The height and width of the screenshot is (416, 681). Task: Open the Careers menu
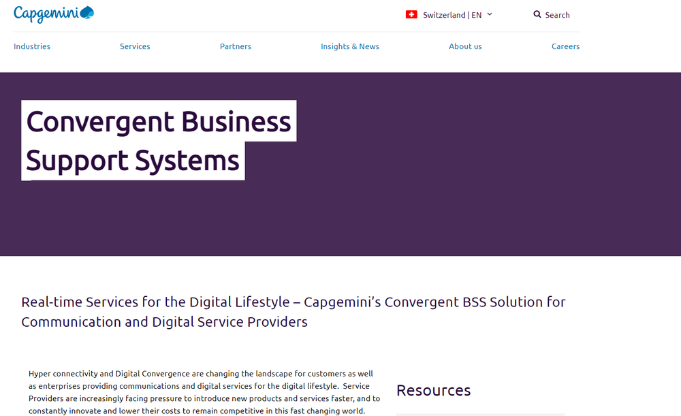565,46
